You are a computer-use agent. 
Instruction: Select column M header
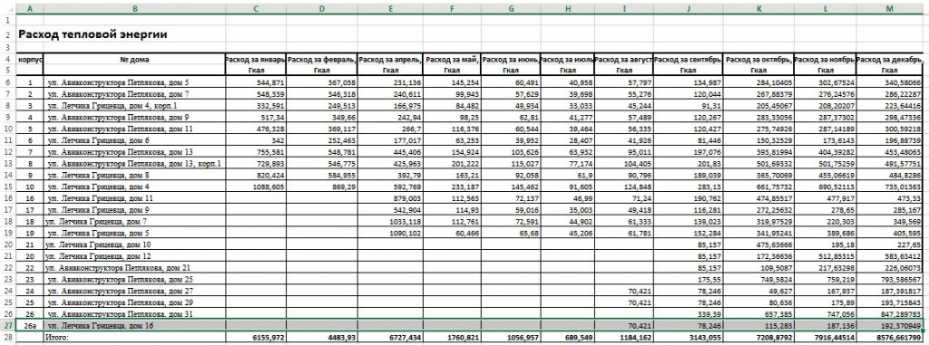pyautogui.click(x=892, y=8)
